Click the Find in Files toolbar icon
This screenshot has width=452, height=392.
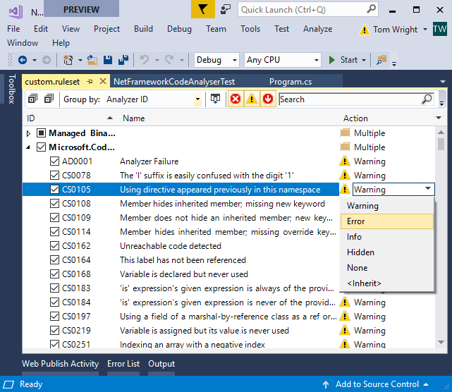(x=381, y=60)
